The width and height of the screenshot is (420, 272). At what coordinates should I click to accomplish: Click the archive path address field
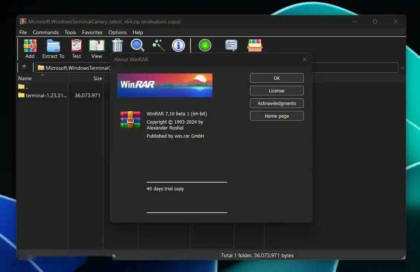(x=217, y=68)
